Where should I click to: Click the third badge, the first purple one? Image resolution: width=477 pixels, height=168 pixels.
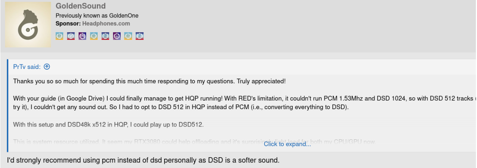[82, 36]
